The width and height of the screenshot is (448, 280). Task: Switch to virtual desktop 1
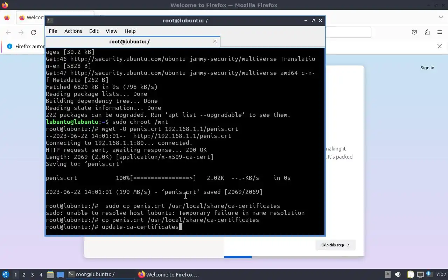pyautogui.click(x=15, y=275)
